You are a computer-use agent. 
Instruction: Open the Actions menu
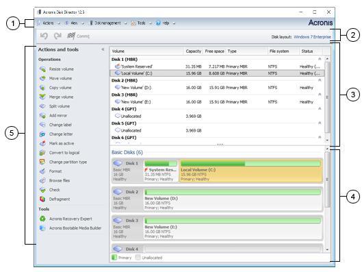[x=49, y=23]
